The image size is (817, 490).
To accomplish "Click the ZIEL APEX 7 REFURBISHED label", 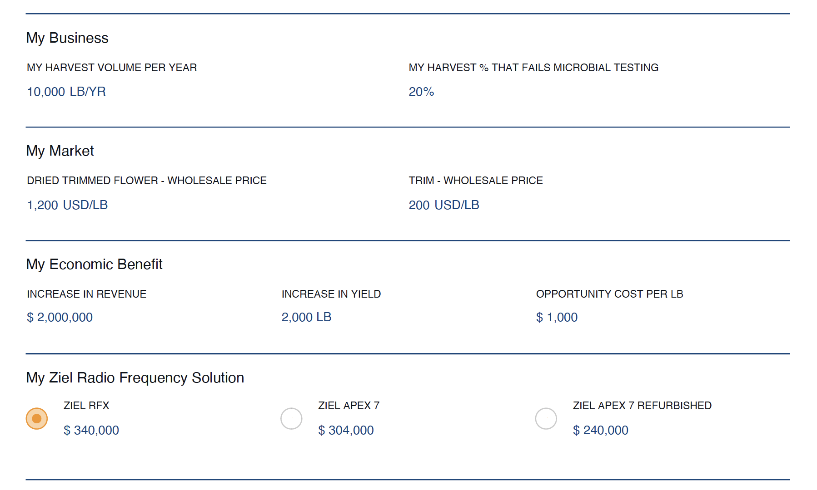I will (x=642, y=406).
